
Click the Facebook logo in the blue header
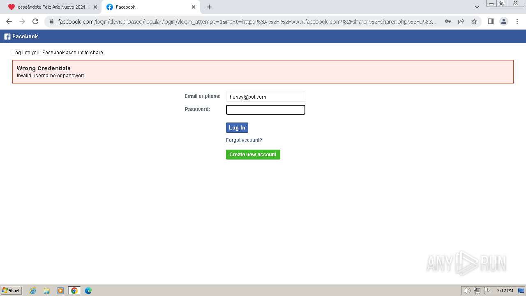[x=21, y=36]
